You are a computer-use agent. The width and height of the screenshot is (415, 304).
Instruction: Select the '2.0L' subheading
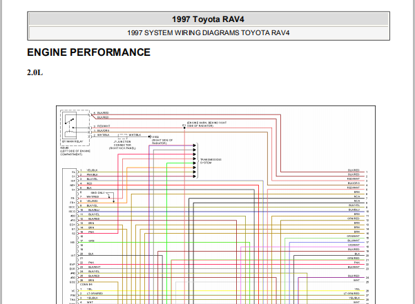click(35, 72)
